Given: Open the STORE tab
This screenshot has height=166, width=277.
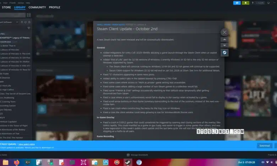Looking at the screenshot, I should [6, 7].
